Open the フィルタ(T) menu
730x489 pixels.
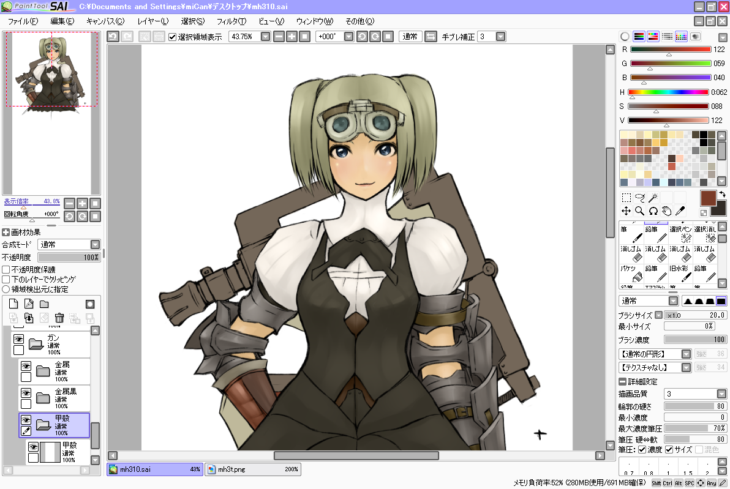pos(231,21)
